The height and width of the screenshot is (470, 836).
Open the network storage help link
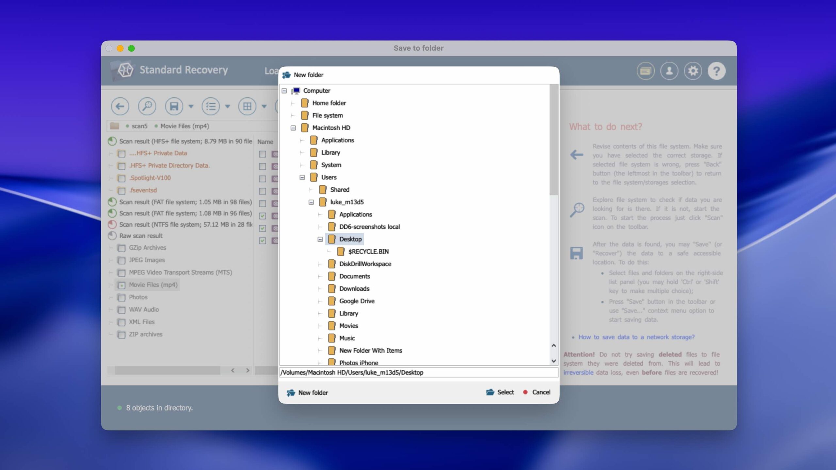tap(636, 337)
